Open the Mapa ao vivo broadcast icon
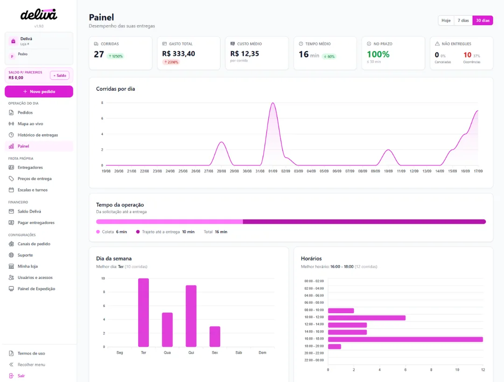This screenshot has width=504, height=382. (x=11, y=124)
